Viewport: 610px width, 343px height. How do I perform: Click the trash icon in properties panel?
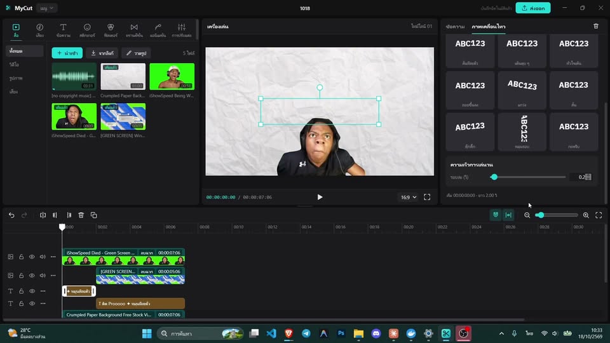[596, 26]
